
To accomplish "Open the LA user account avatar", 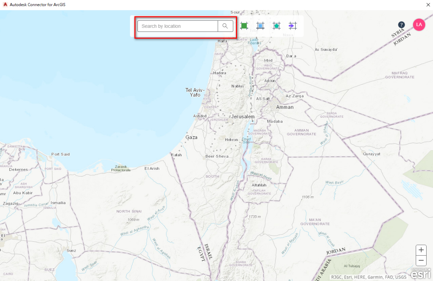I will (419, 25).
